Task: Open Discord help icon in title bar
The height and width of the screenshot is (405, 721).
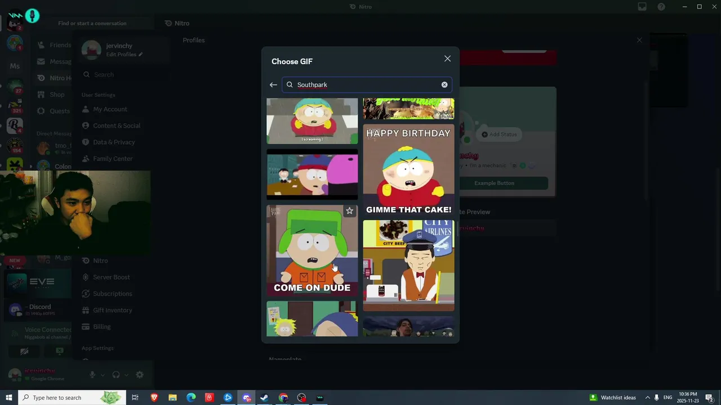Action: [x=661, y=7]
